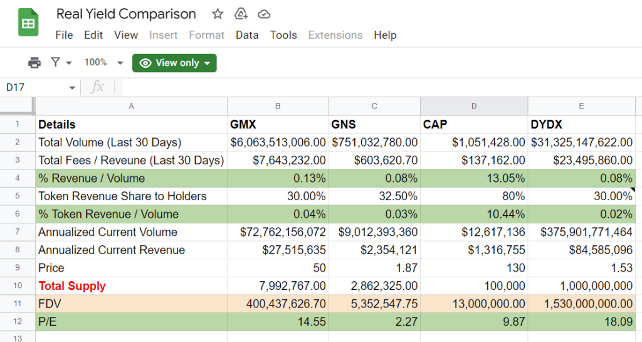The width and height of the screenshot is (642, 342).
Task: Click the GNS header cell
Action: [x=374, y=124]
